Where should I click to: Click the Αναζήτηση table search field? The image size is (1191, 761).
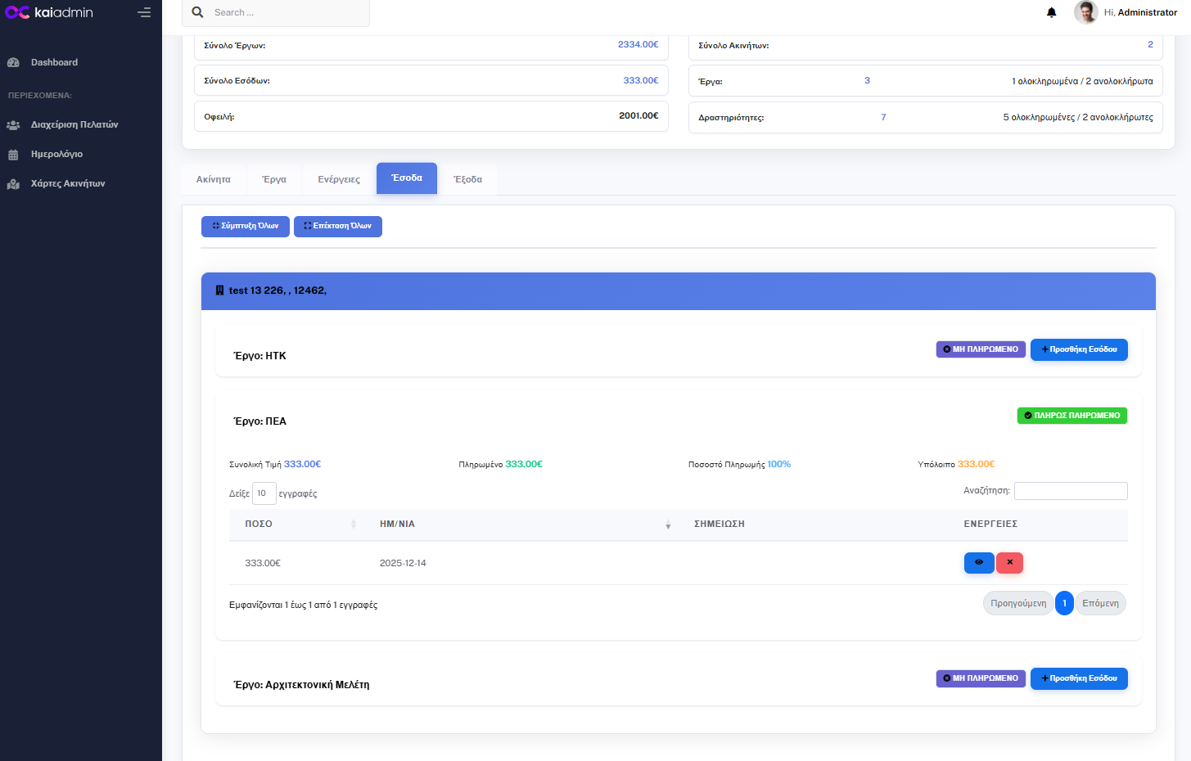1070,491
